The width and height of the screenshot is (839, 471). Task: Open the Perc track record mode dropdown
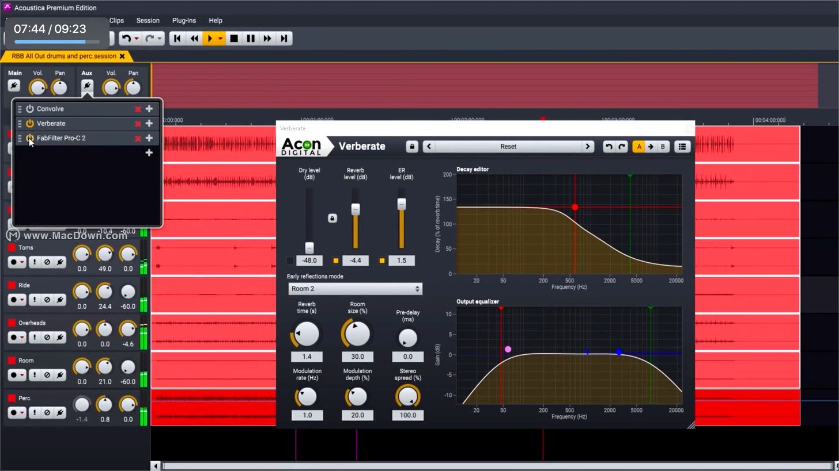[22, 413]
